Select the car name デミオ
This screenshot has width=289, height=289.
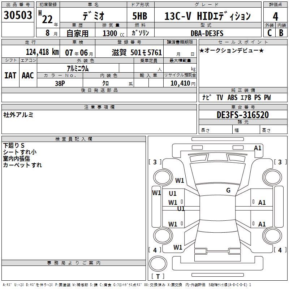click(x=93, y=16)
